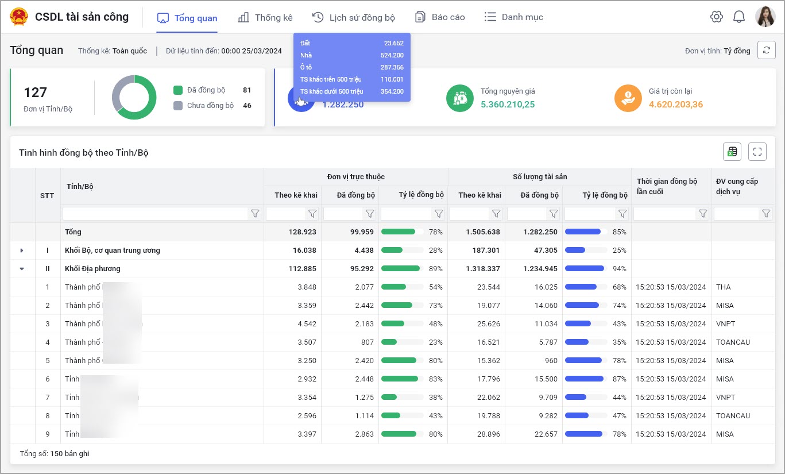The height and width of the screenshot is (474, 785).
Task: Open the notifications bell
Action: 739,17
